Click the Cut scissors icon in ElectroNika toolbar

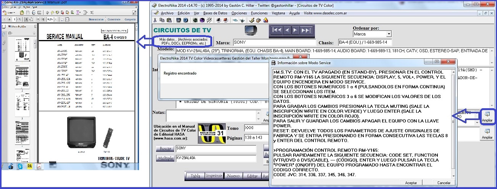pyautogui.click(x=155, y=20)
